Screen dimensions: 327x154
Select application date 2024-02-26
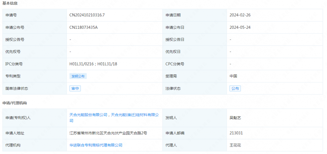[x=240, y=15]
